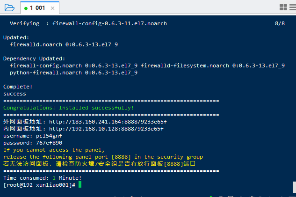Click the "Time consumed: 1 Minute!" line
Screen dimensions: 296x197
click(x=42, y=178)
